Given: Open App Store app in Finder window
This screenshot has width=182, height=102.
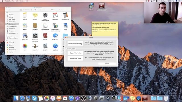Looking at the screenshot, I should 55,47.
